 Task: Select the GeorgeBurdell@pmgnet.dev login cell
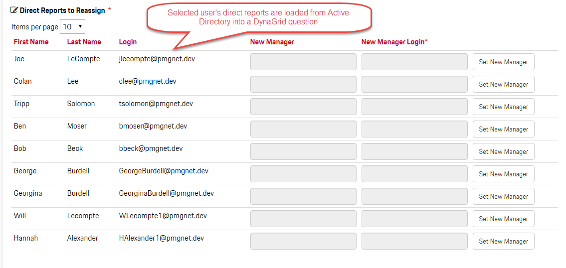pyautogui.click(x=164, y=170)
